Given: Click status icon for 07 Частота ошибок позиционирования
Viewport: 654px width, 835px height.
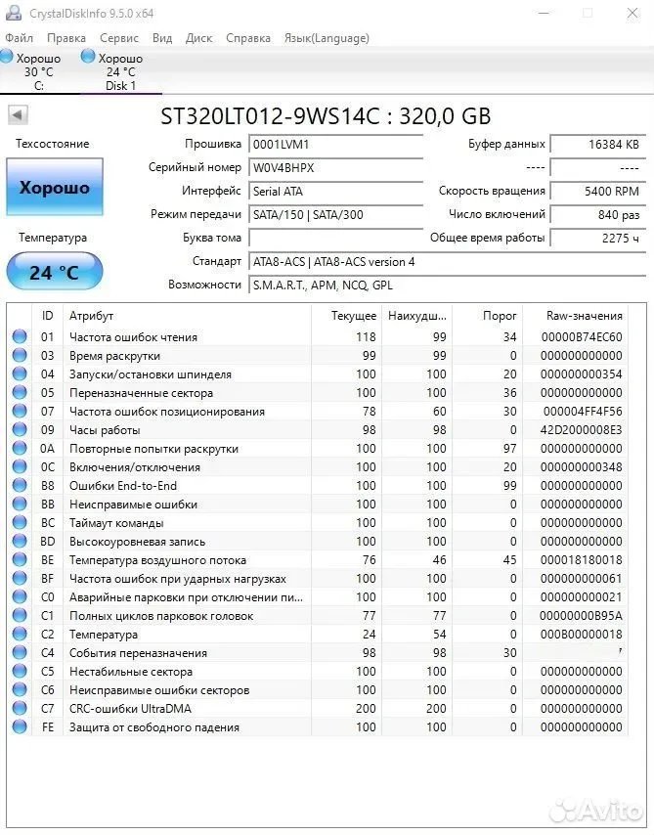Looking at the screenshot, I should click(20, 411).
